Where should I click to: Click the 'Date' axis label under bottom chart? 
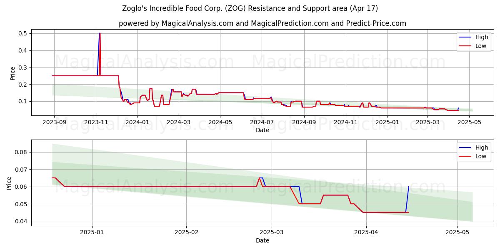[262, 240]
